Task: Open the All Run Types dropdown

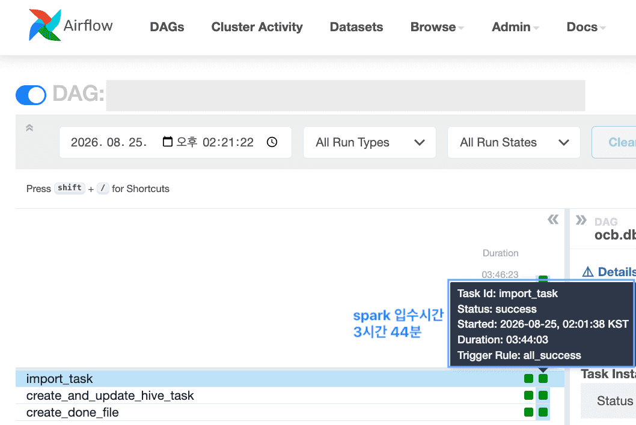Action: (x=370, y=142)
